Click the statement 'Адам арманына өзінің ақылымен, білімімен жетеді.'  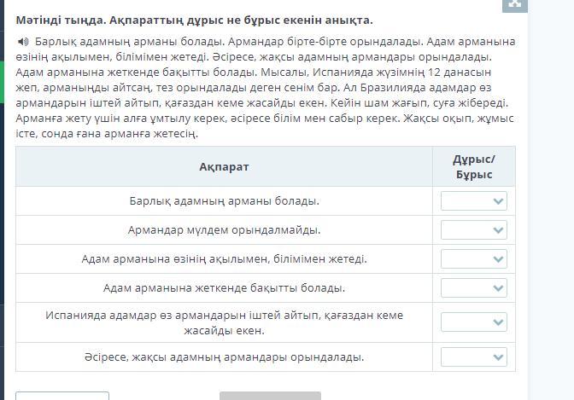(x=224, y=259)
